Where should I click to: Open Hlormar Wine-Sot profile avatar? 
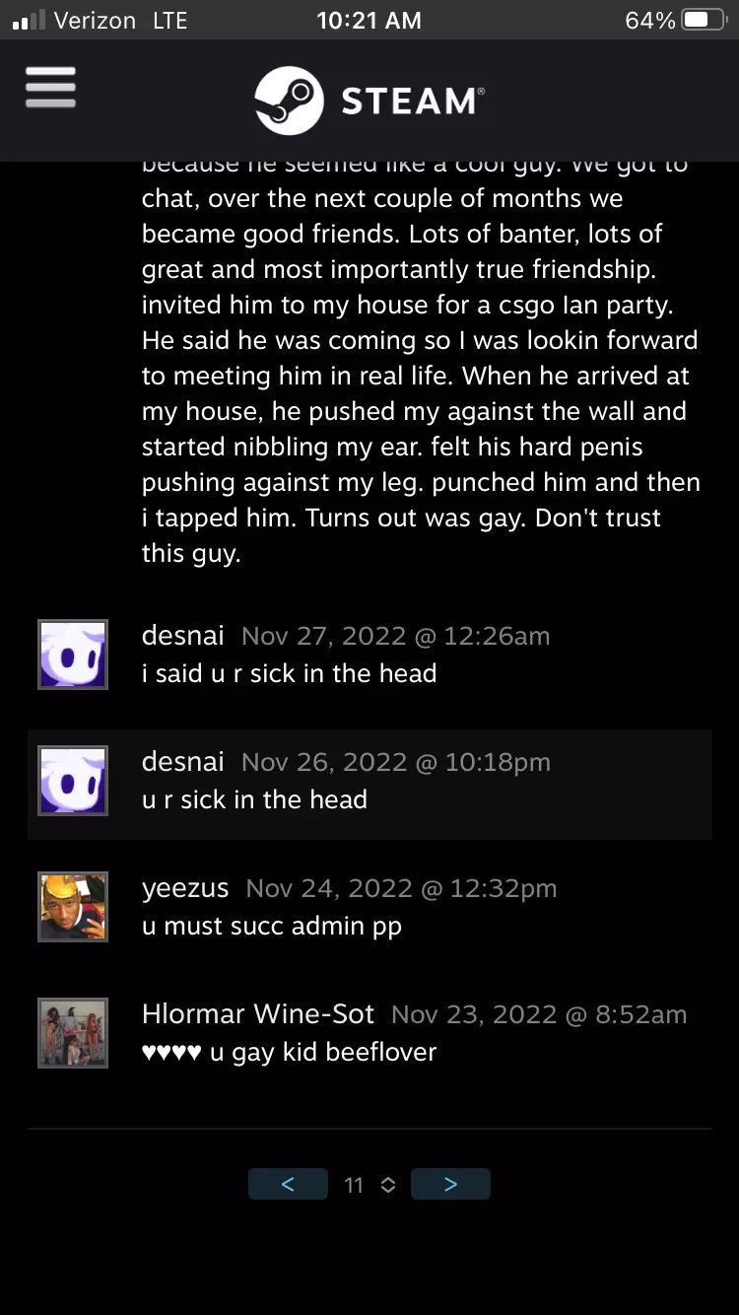[73, 1033]
